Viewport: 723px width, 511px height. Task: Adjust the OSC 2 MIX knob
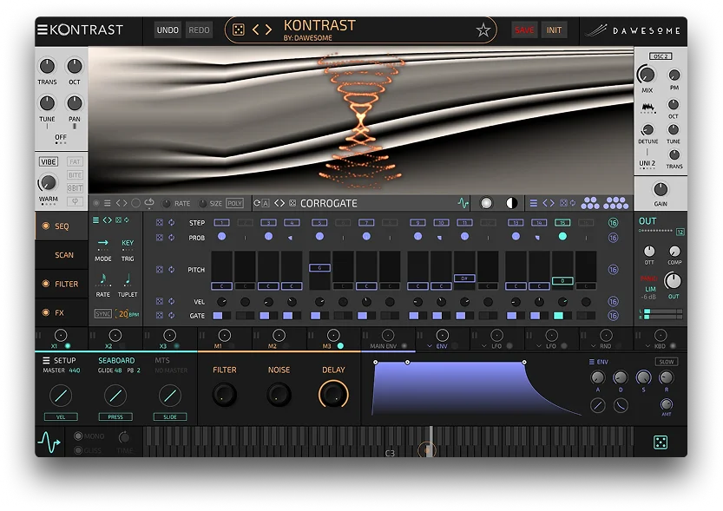click(647, 75)
